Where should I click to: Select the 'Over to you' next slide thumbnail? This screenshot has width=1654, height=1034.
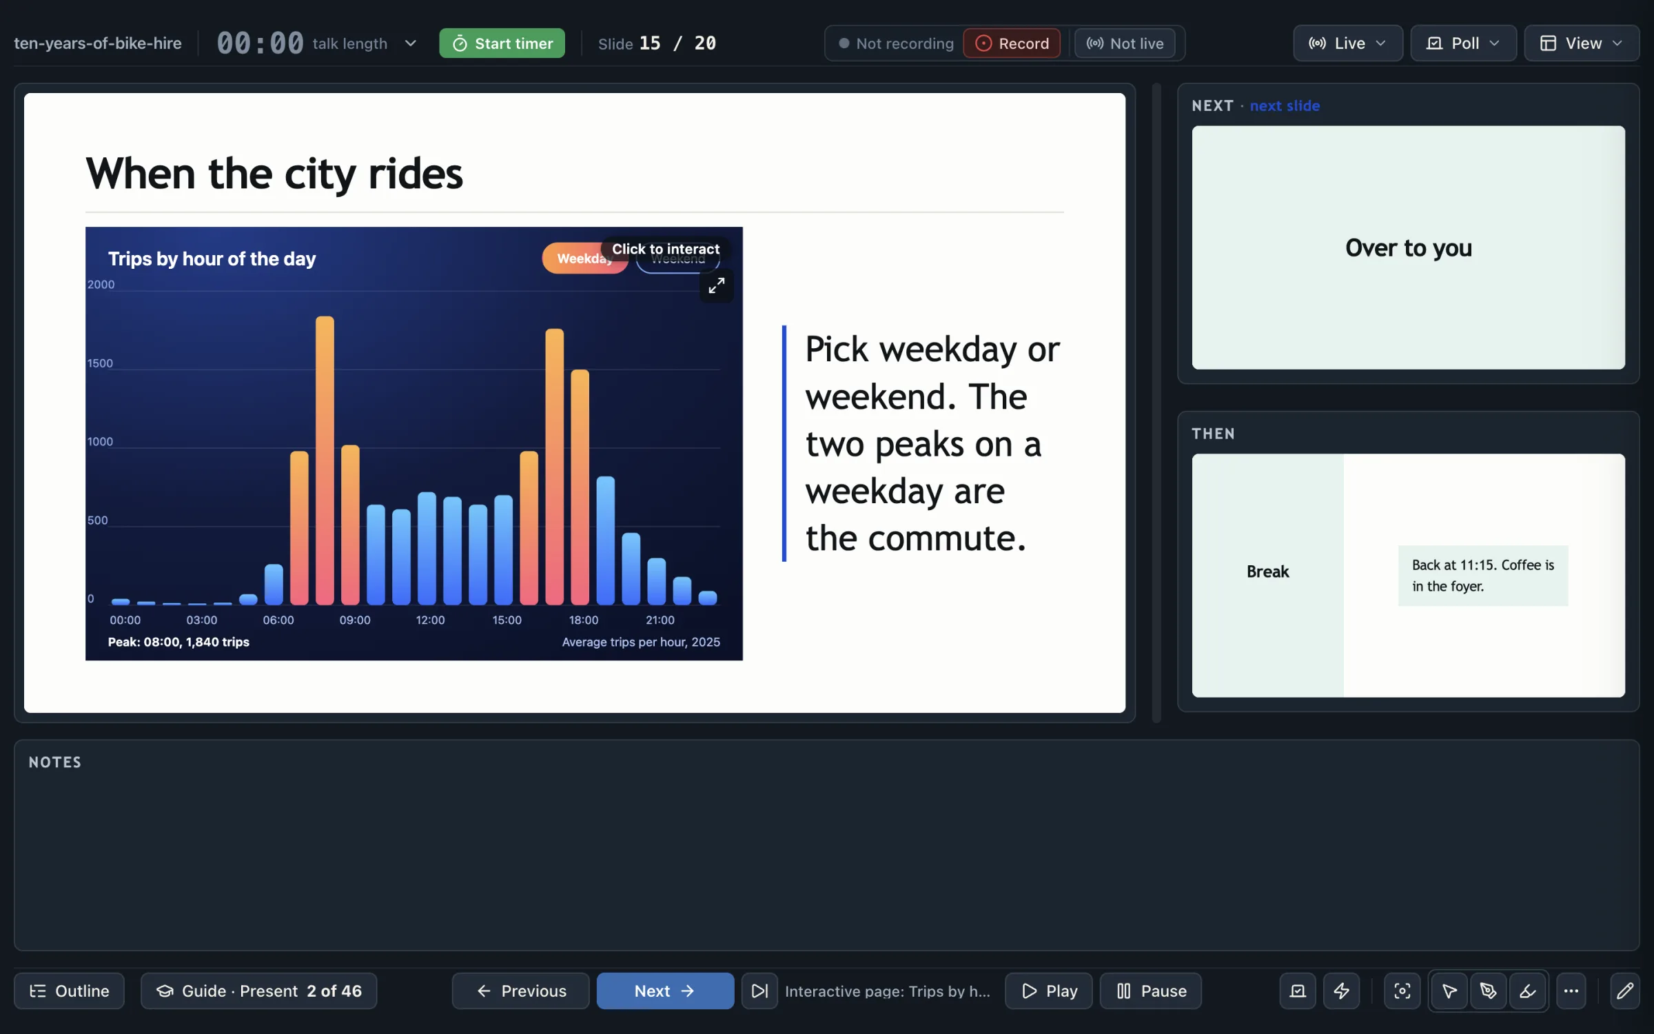coord(1408,247)
